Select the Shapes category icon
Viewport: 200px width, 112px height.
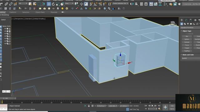tap(185, 24)
